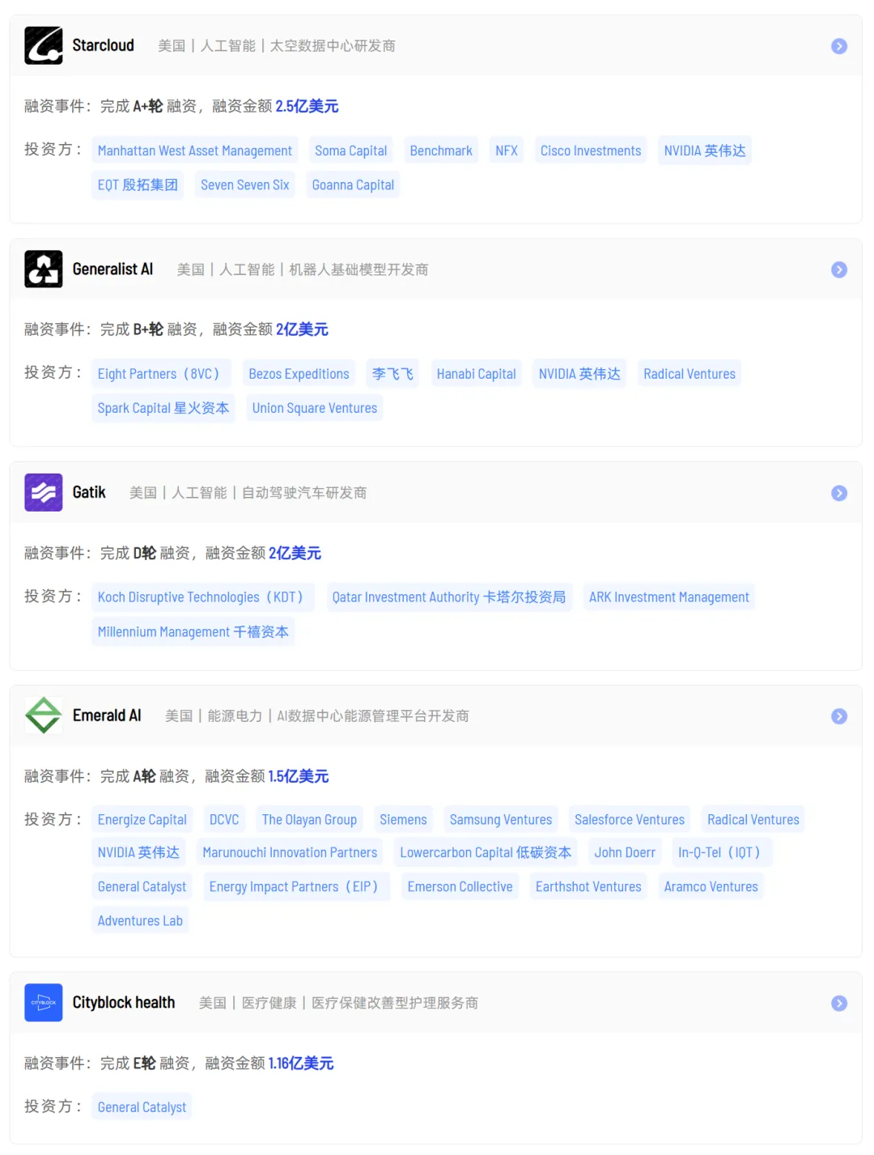This screenshot has width=874, height=1155.
Task: Select Samsung Ventures investor tag
Action: pos(501,819)
